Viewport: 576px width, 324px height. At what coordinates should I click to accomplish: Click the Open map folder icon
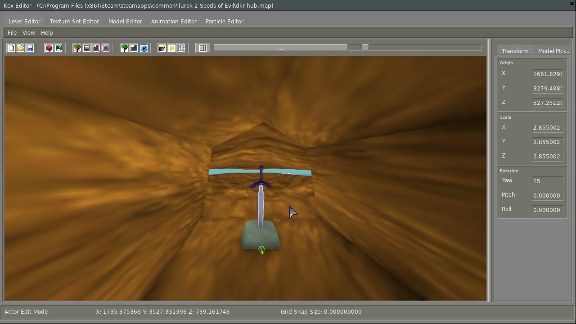tap(21, 48)
